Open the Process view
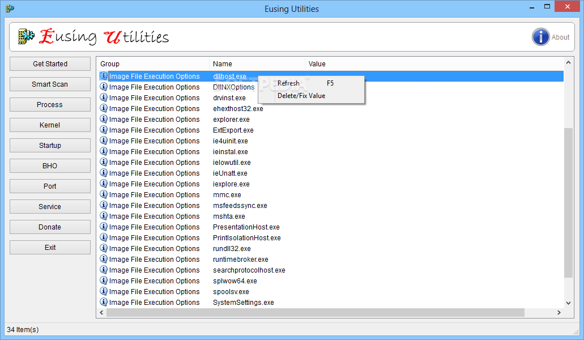This screenshot has width=584, height=340. [x=50, y=105]
